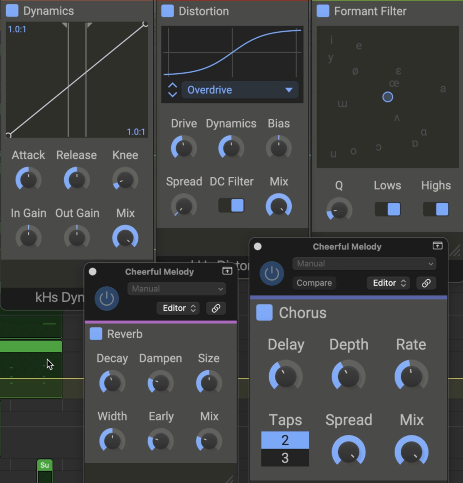Click the Reverb Width knob
This screenshot has height=483, width=463.
[x=112, y=441]
